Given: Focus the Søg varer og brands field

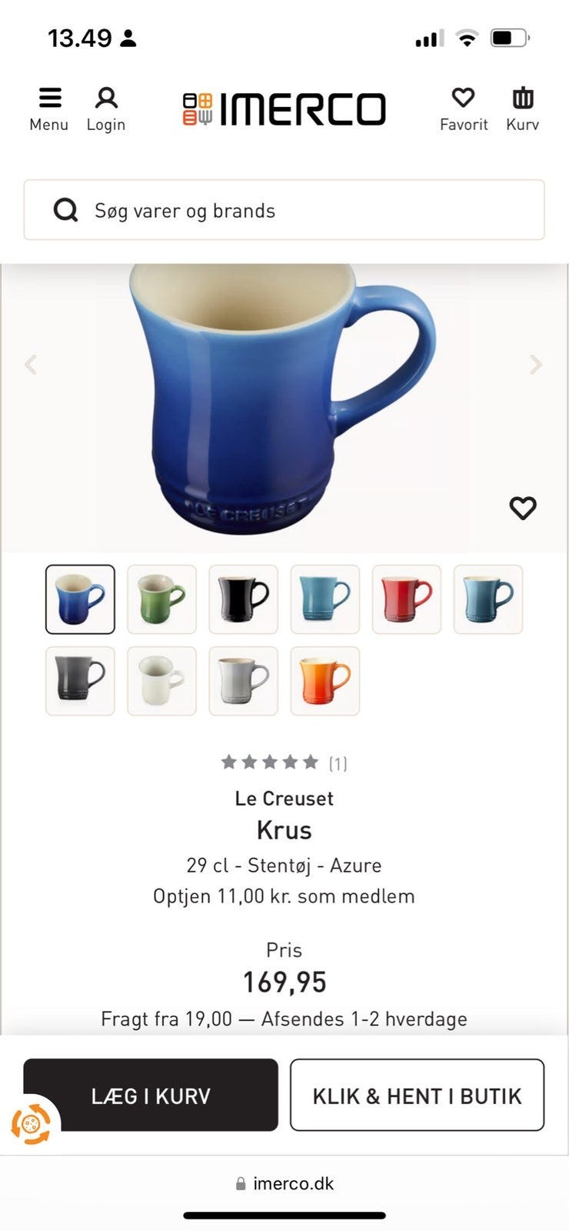Looking at the screenshot, I should (x=284, y=210).
